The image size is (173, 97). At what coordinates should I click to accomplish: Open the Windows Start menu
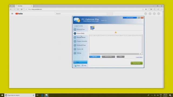tap(2, 95)
